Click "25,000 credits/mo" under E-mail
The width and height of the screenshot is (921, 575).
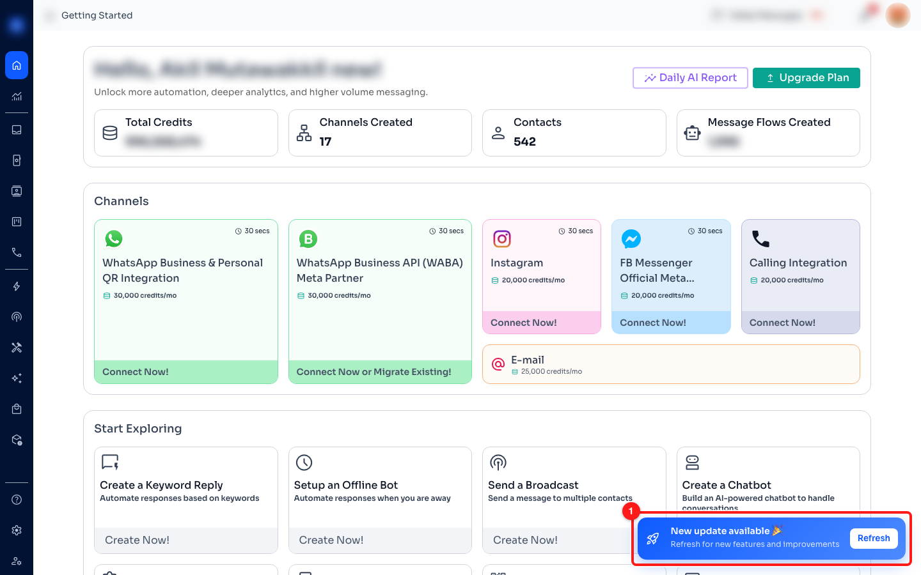(x=551, y=372)
